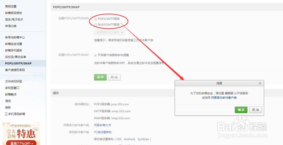Go to 签名/电子名片 settings
The image size is (283, 145).
point(14,19)
